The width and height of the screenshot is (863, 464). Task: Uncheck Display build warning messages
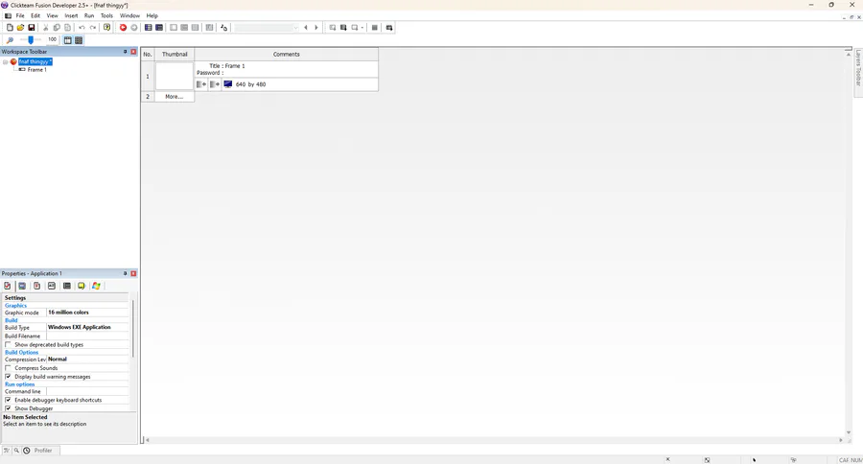[x=8, y=377]
